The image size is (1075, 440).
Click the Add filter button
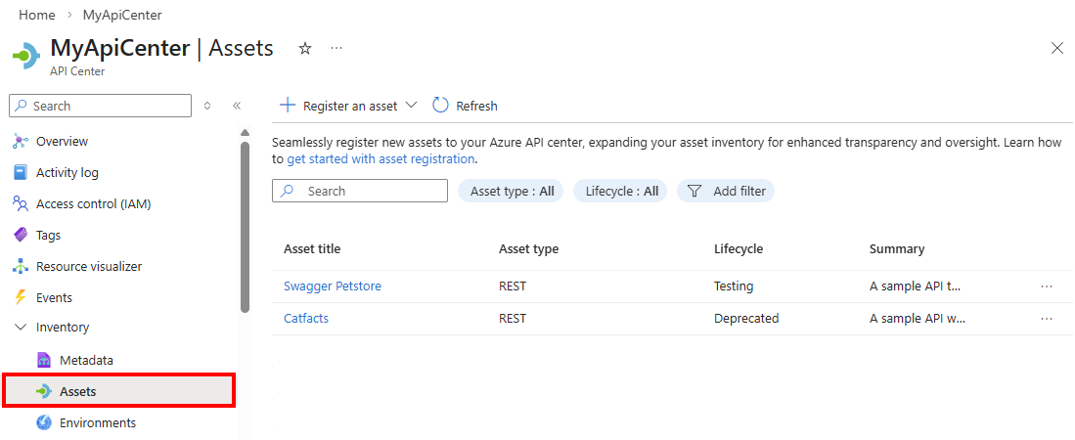[x=727, y=192]
